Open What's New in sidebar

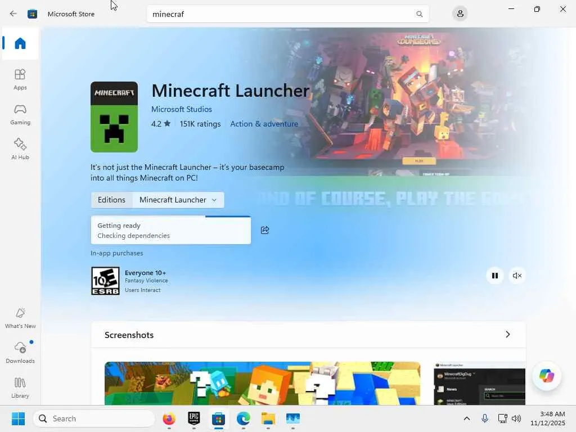(20, 318)
